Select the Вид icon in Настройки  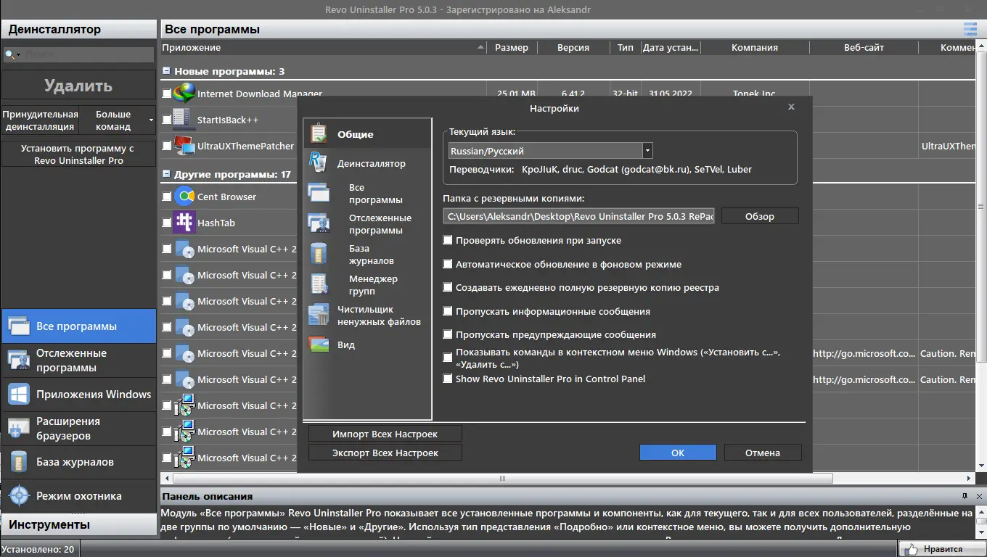point(319,344)
